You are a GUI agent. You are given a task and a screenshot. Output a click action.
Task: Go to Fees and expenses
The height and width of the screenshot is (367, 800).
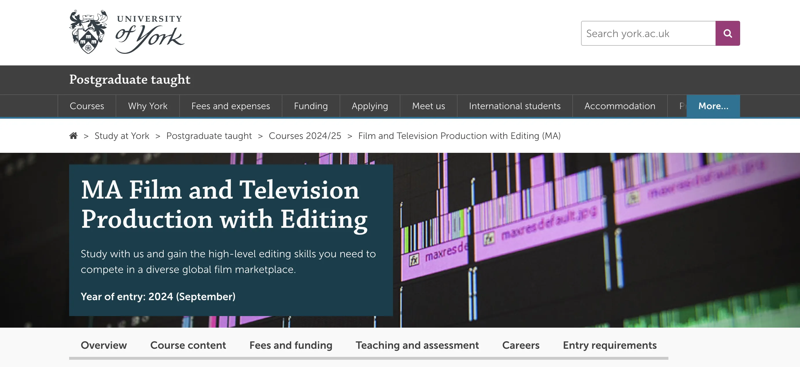coord(231,106)
